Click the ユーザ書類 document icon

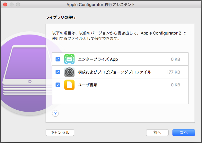pos(69,85)
